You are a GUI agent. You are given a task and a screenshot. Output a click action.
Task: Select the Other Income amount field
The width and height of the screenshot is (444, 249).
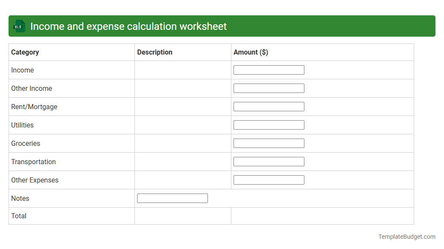tap(269, 88)
